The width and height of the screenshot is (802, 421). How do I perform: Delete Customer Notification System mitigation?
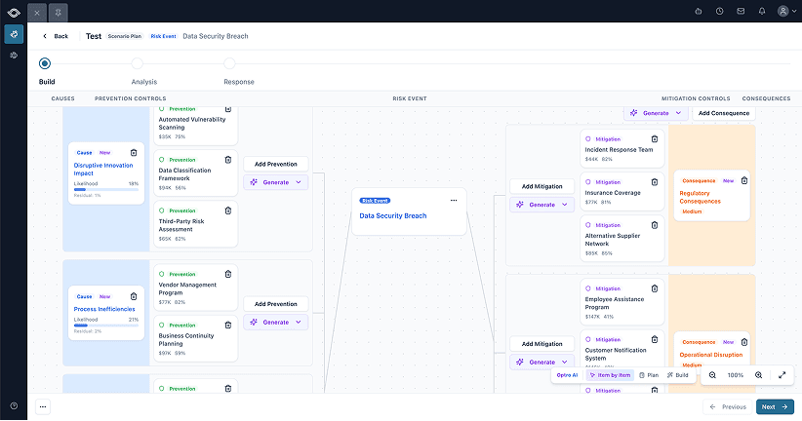[x=654, y=339]
